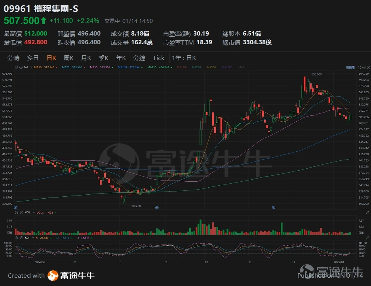The image size is (371, 286).
Task: Zoom in chart with plus icon
Action: point(368,68)
